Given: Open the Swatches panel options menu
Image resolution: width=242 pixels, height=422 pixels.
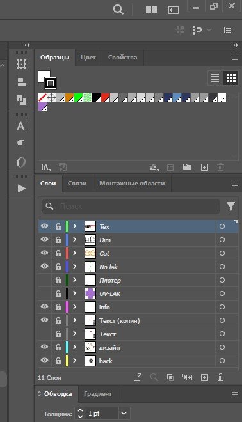Looking at the screenshot, I should (235, 58).
